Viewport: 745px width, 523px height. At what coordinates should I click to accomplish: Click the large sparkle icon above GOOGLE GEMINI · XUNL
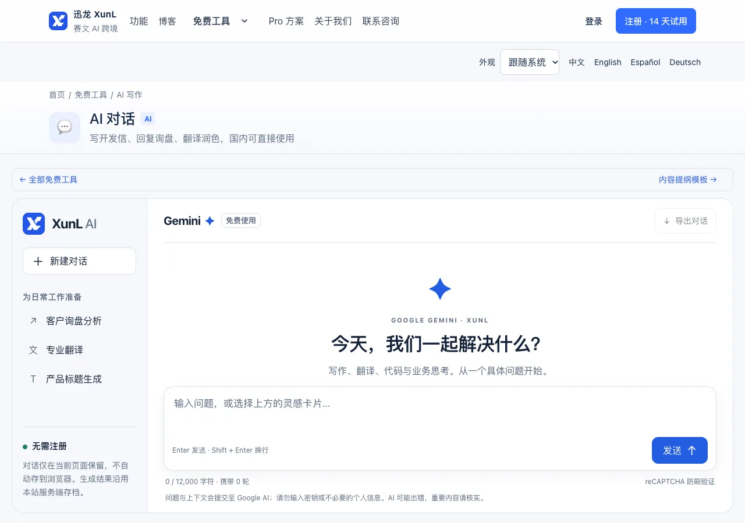pos(440,289)
